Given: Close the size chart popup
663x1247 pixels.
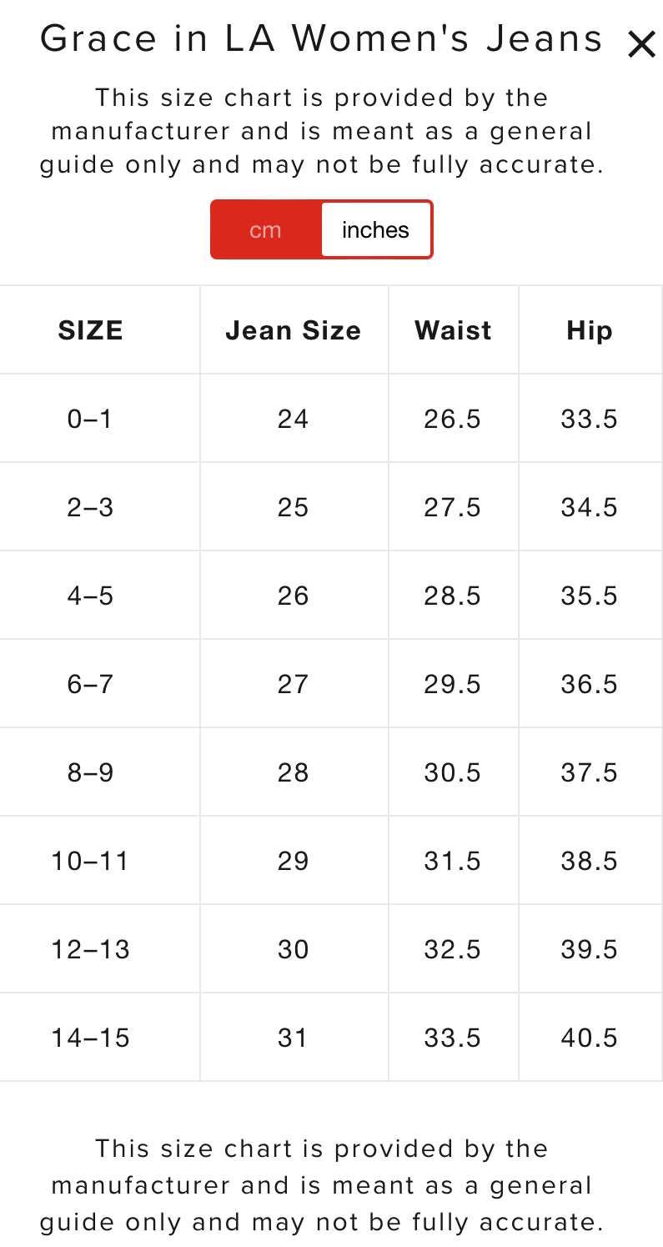Looking at the screenshot, I should tap(640, 44).
